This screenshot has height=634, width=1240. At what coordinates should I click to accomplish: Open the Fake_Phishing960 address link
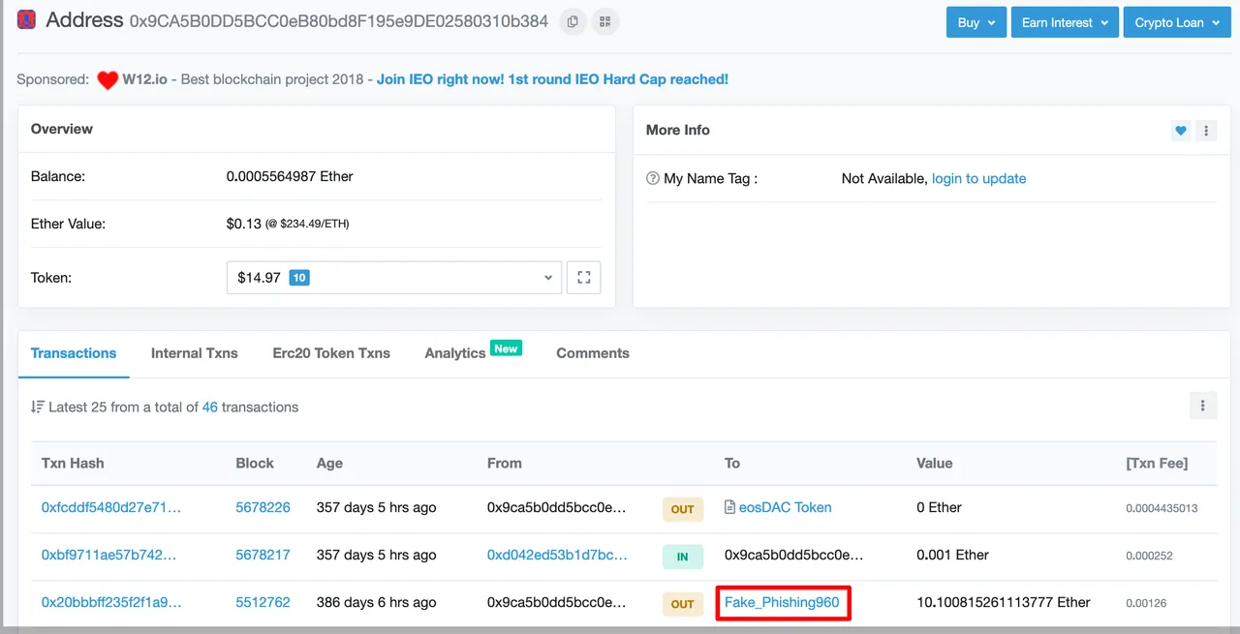point(782,602)
